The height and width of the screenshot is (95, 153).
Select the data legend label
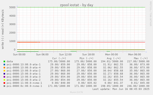[x=10, y=61]
